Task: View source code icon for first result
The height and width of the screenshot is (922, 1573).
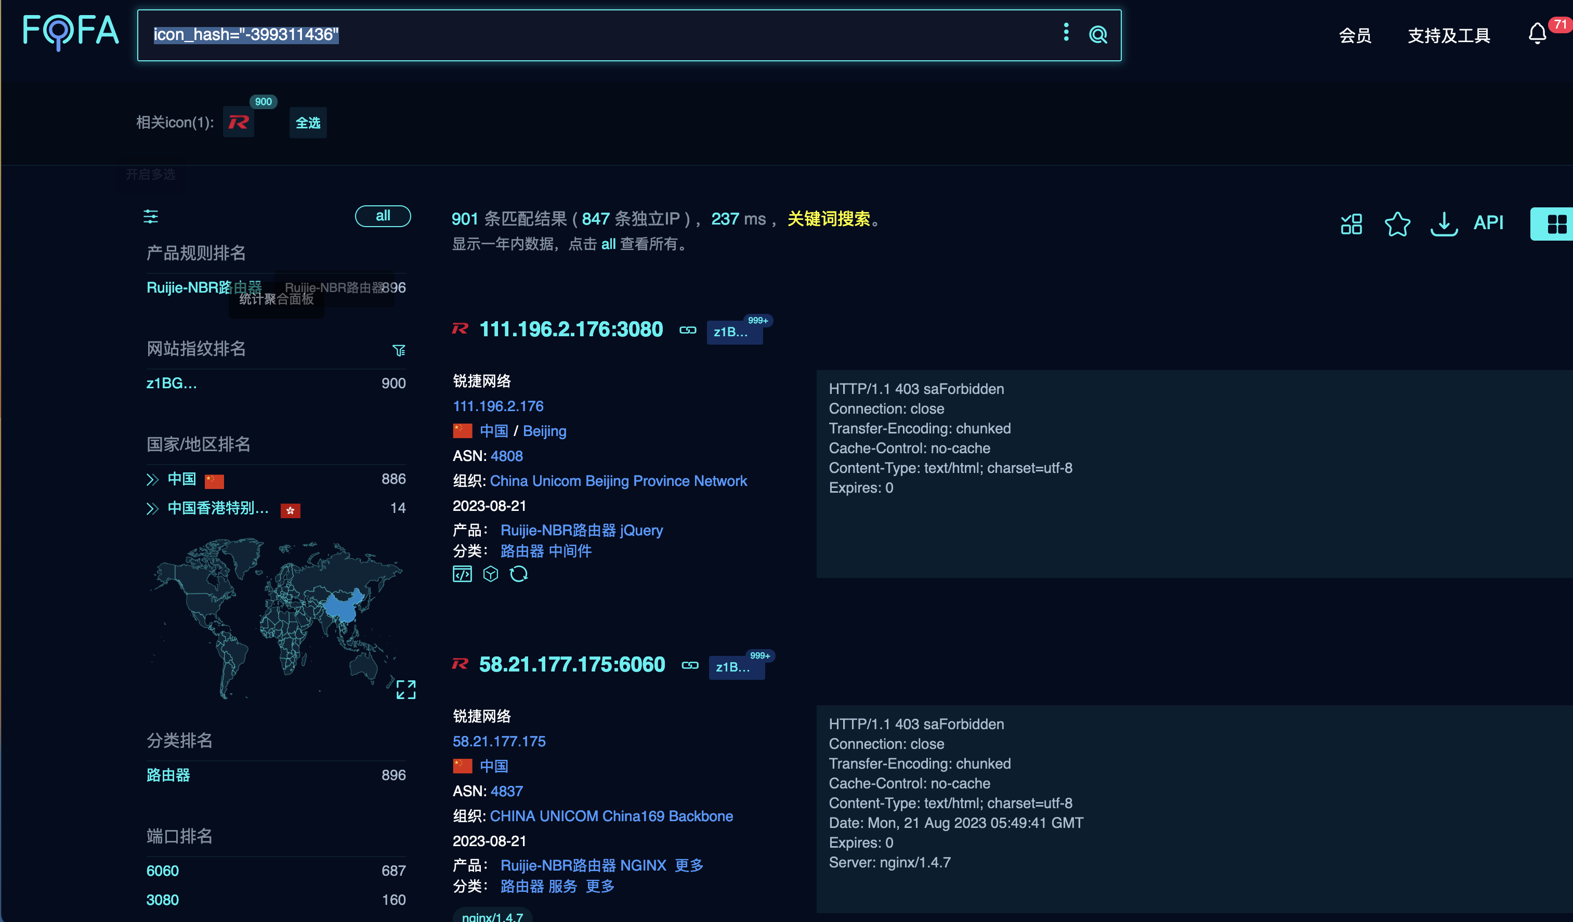Action: tap(462, 574)
